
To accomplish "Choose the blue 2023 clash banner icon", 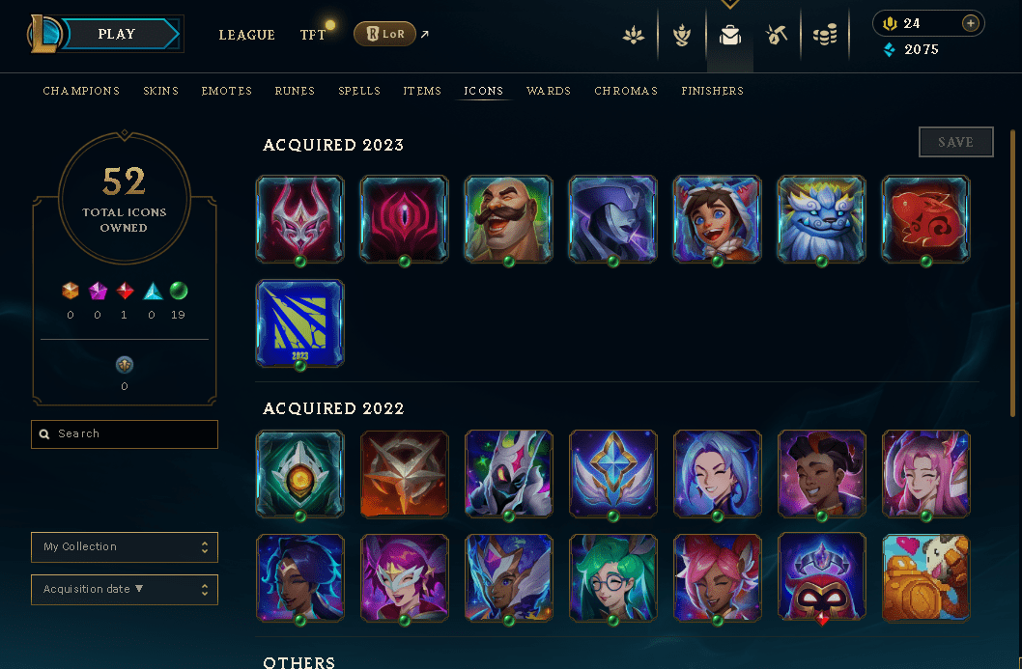I will [299, 323].
